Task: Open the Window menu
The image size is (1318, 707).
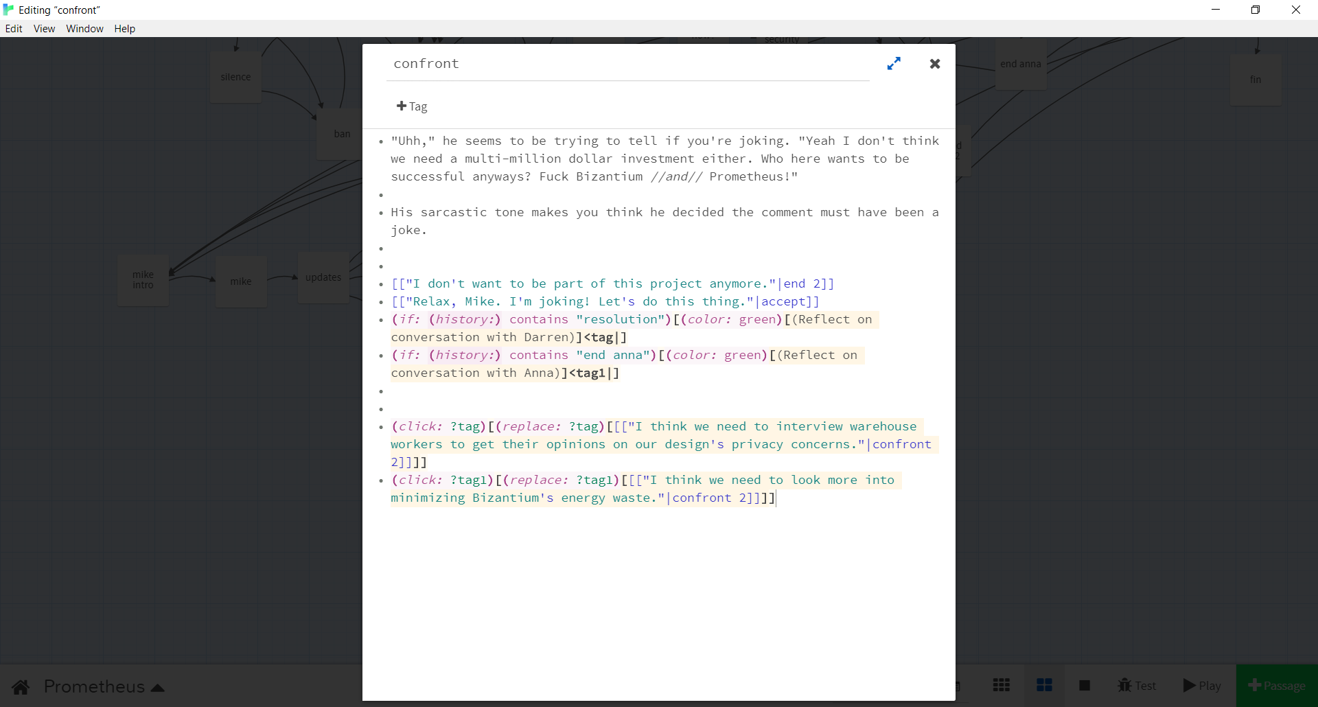Action: click(x=84, y=29)
